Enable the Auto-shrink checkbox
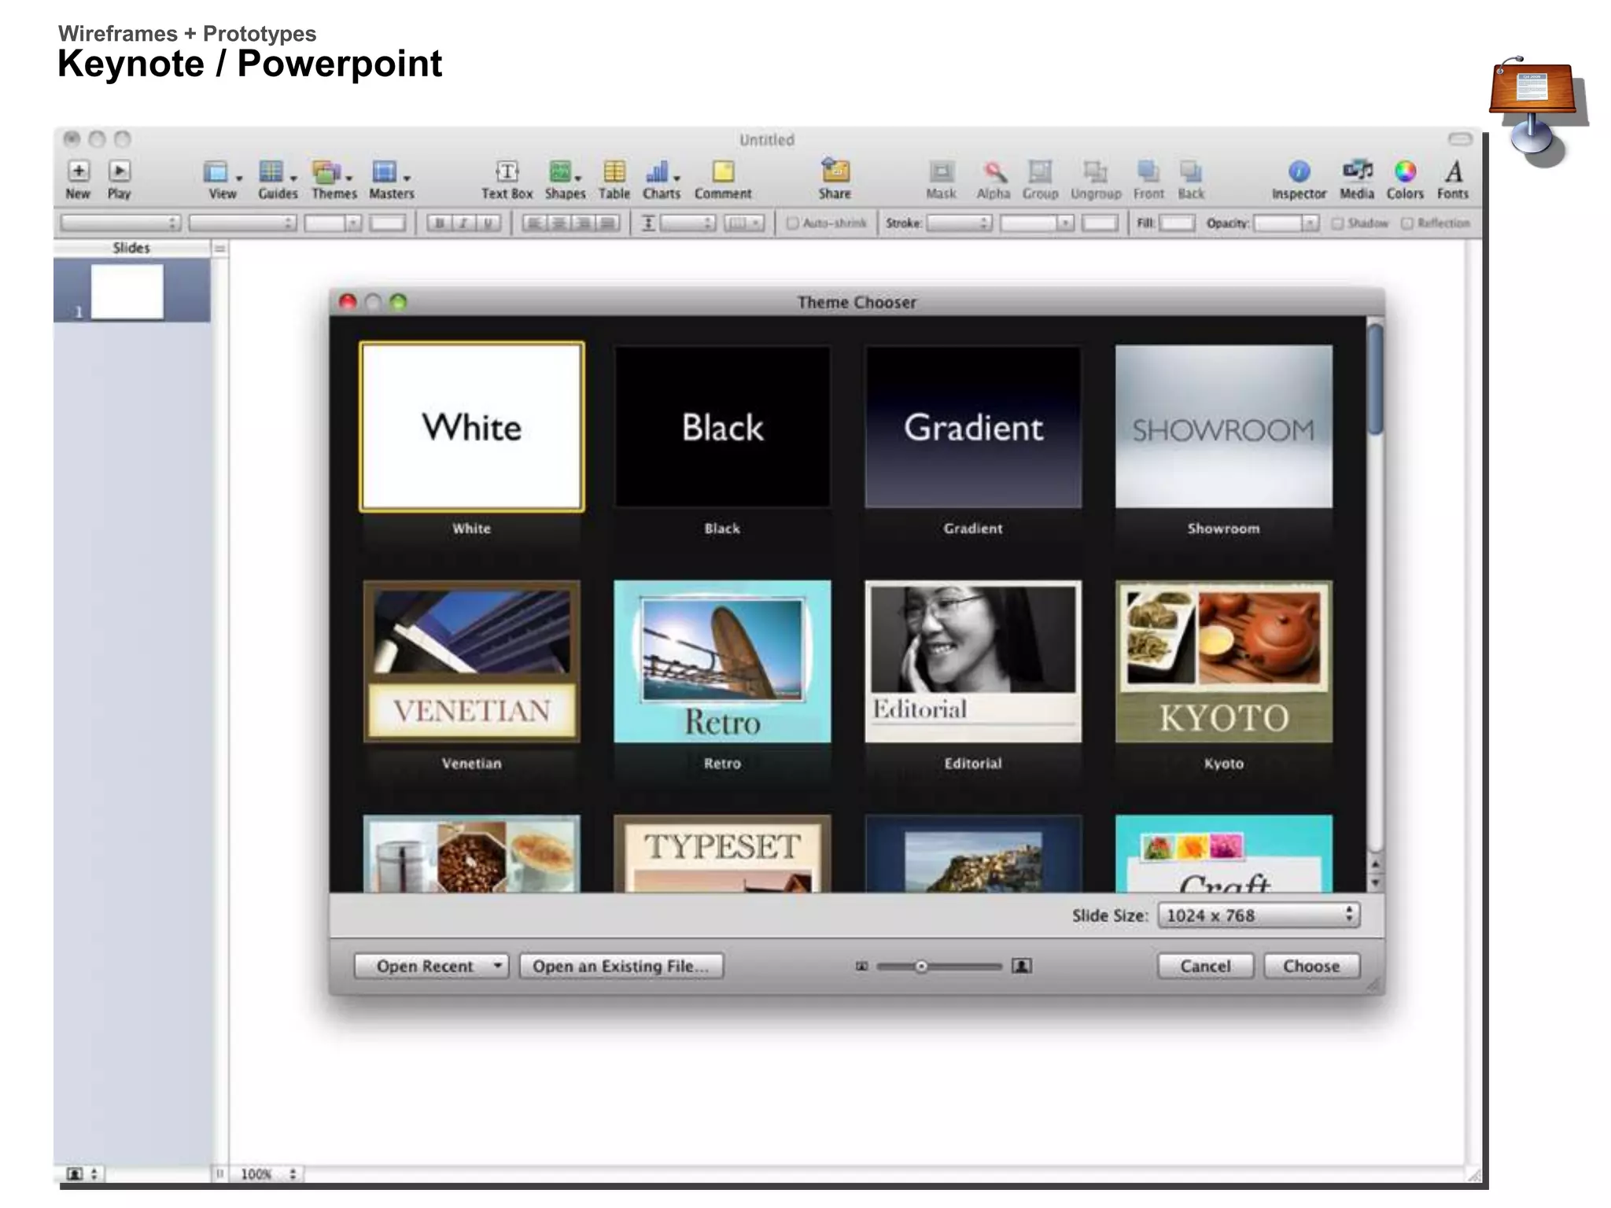The width and height of the screenshot is (1611, 1208). (x=793, y=223)
